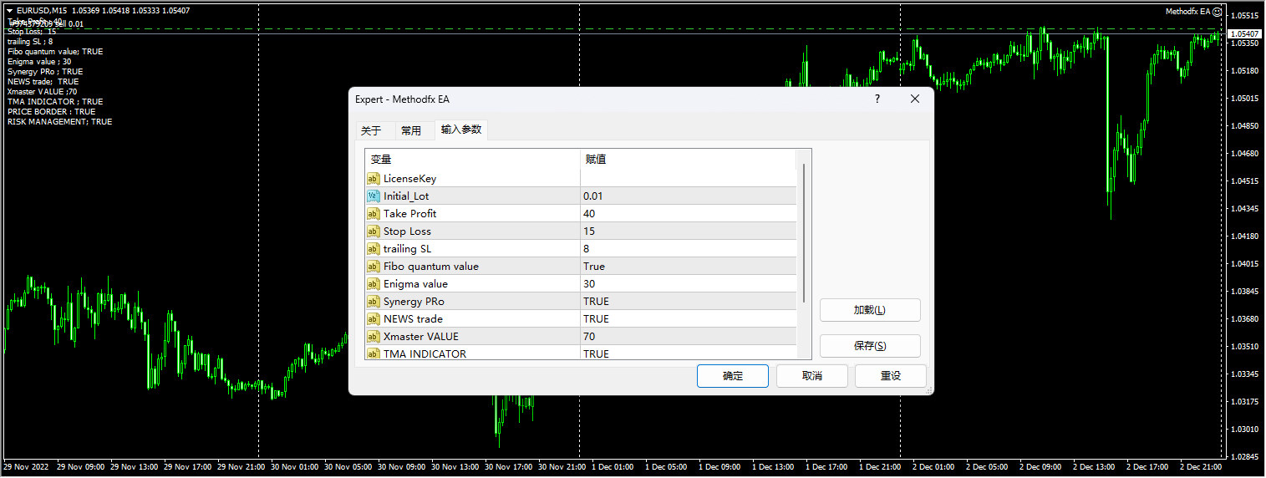Click the Take Profit row icon

[x=373, y=214]
